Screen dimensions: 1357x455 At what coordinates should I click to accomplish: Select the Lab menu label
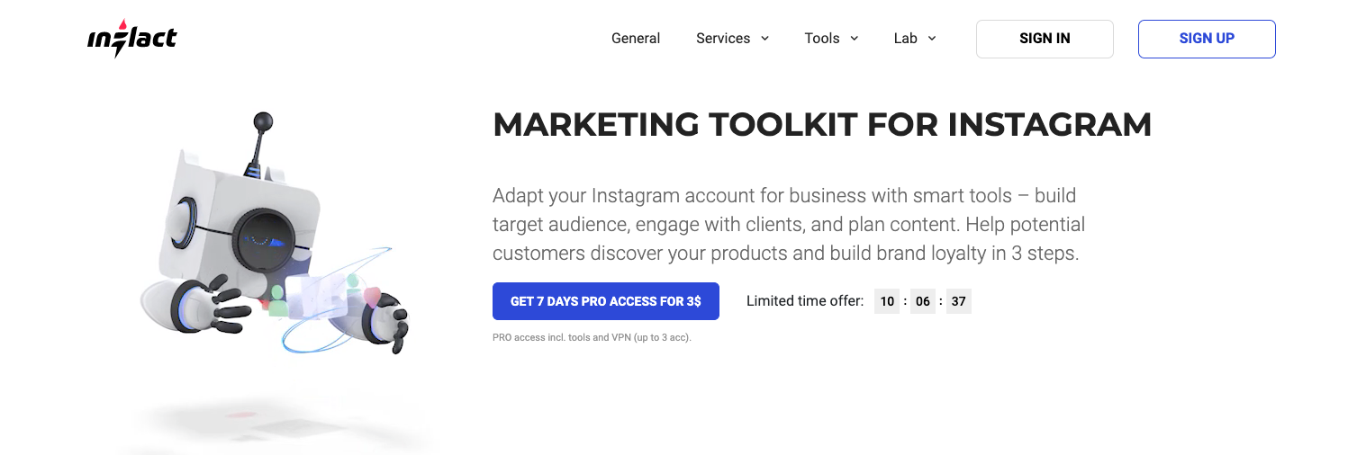(906, 39)
